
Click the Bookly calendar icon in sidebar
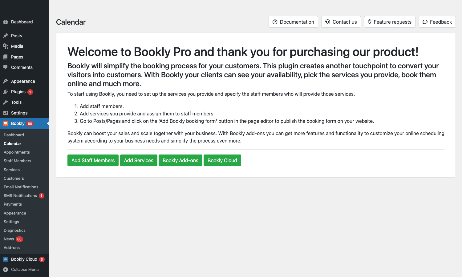tap(6, 123)
